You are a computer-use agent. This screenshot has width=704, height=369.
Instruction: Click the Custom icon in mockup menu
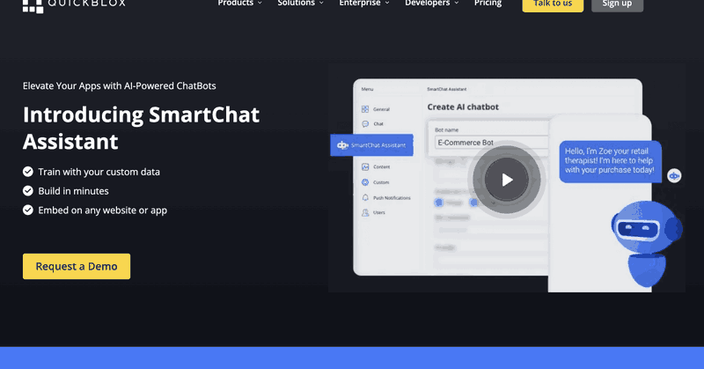[x=365, y=182]
